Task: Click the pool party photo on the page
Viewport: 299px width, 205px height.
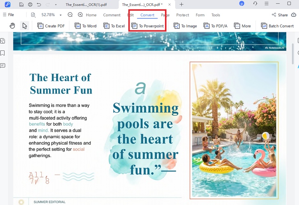Action: pyautogui.click(x=234, y=130)
